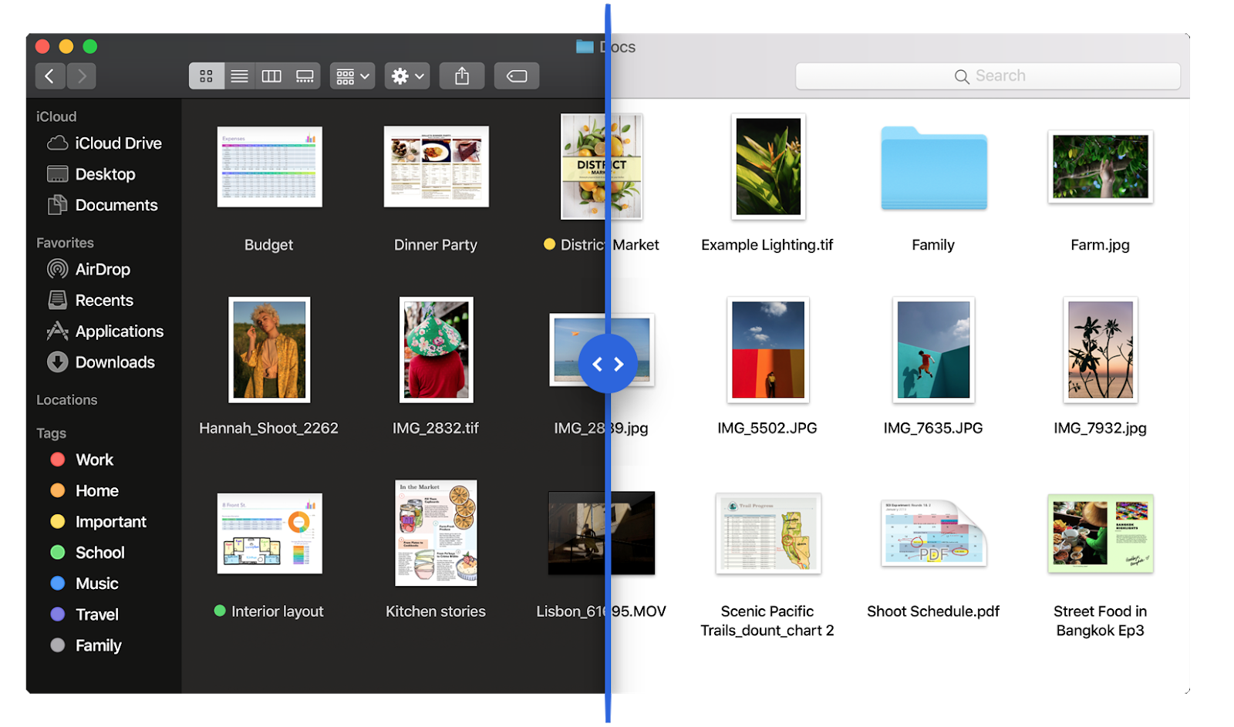Click the Budget file name label

pos(269,245)
